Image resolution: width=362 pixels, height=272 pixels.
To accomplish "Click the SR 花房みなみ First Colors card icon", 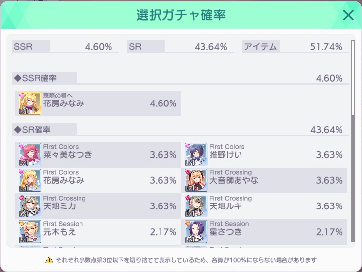I will (x=30, y=180).
